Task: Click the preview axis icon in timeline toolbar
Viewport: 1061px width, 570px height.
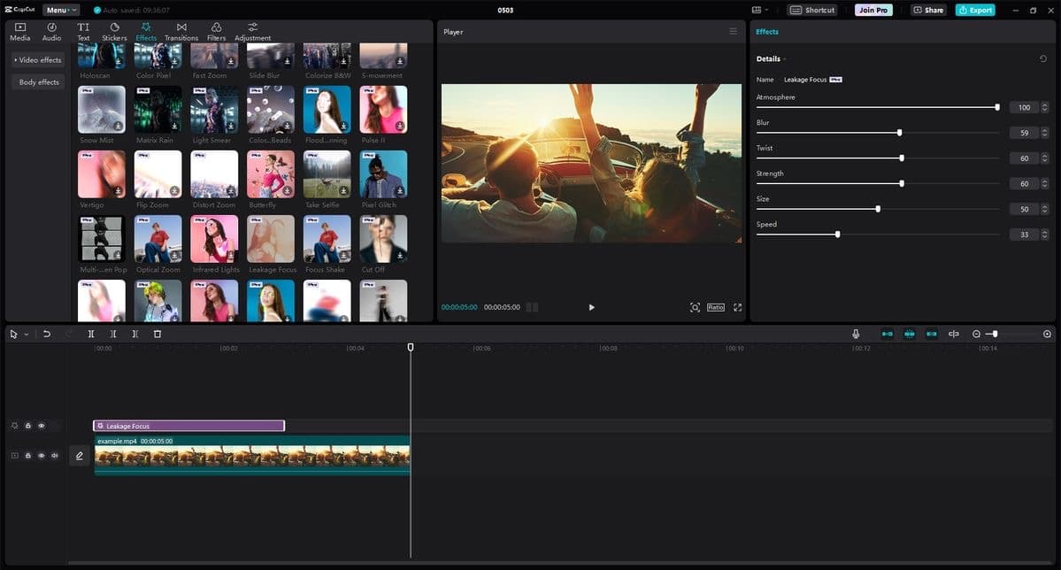Action: coord(953,334)
